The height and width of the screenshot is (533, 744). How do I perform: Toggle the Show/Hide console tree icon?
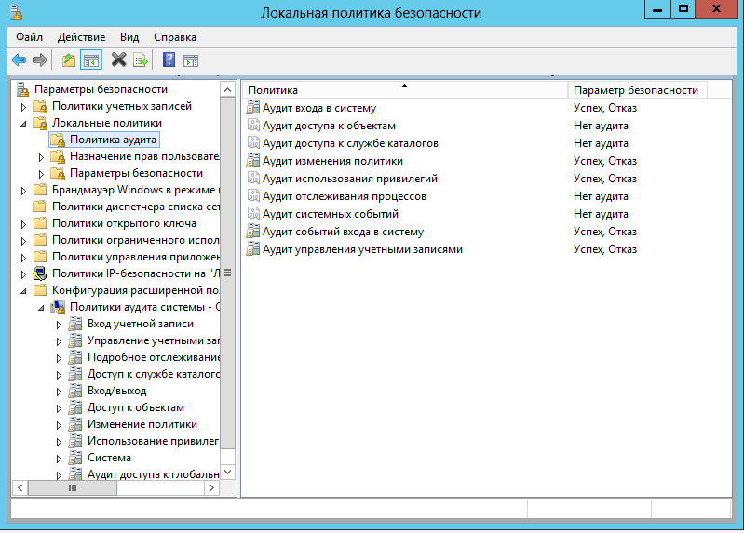click(x=90, y=60)
